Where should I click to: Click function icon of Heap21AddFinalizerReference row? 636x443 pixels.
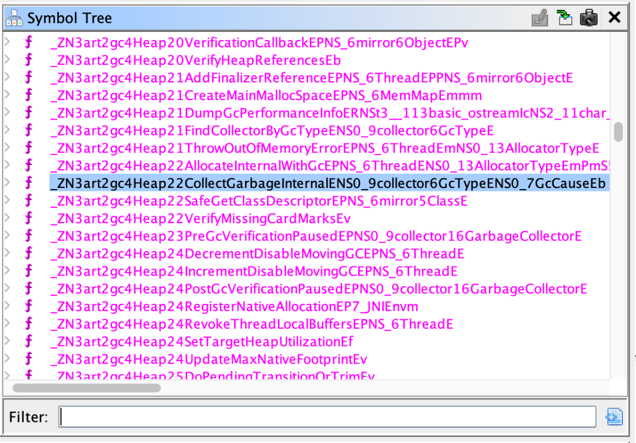point(28,78)
